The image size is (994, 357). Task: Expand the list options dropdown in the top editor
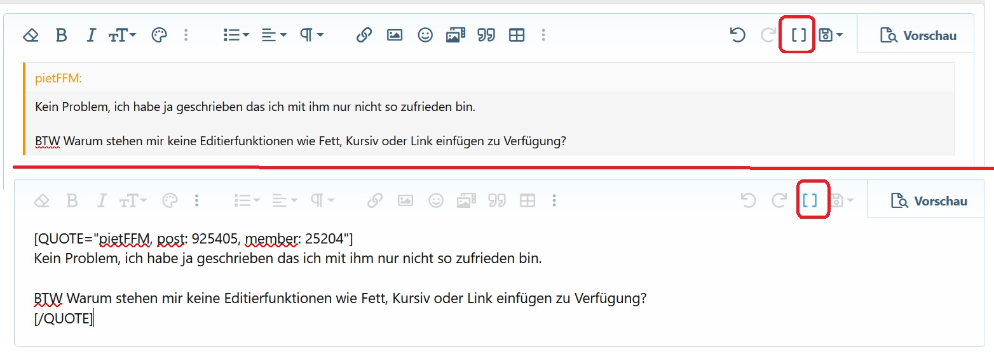coord(236,36)
